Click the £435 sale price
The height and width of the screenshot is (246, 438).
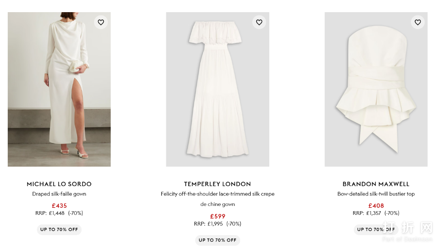59,206
